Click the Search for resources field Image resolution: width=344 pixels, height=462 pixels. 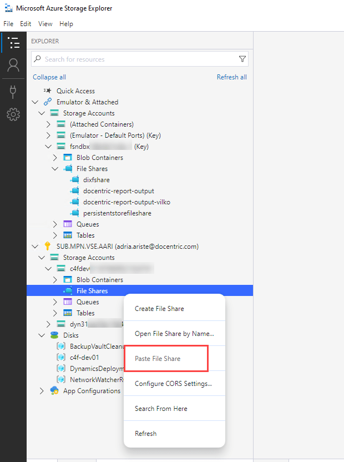pyautogui.click(x=140, y=59)
